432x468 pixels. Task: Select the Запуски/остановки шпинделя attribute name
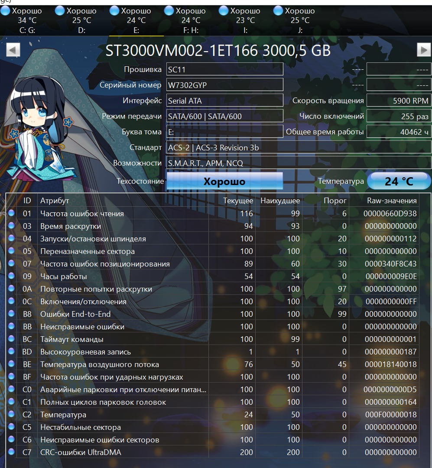93,238
